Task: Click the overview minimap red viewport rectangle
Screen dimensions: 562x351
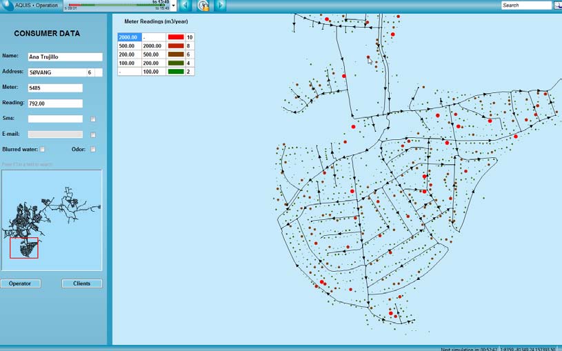Action: pyautogui.click(x=24, y=248)
